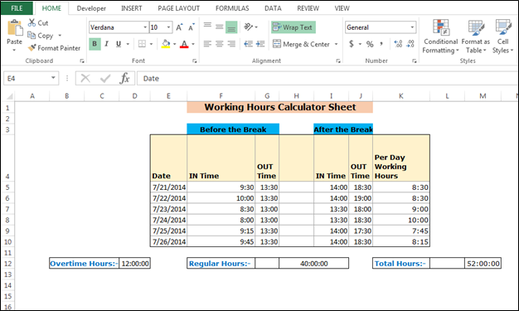Switch to the FORMULAS tab
519x311 pixels.
tap(232, 8)
